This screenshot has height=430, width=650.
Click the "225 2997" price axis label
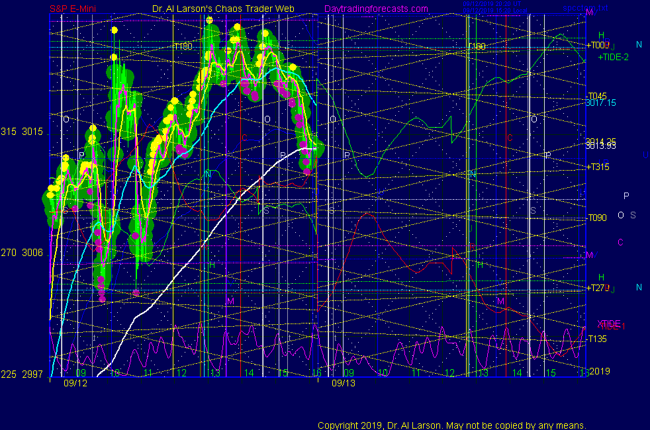pyautogui.click(x=22, y=374)
